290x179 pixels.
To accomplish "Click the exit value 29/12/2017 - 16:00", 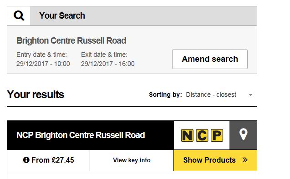I will [108, 64].
